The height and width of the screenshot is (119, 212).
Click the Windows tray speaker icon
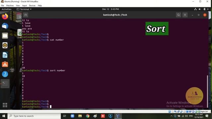[186, 116]
